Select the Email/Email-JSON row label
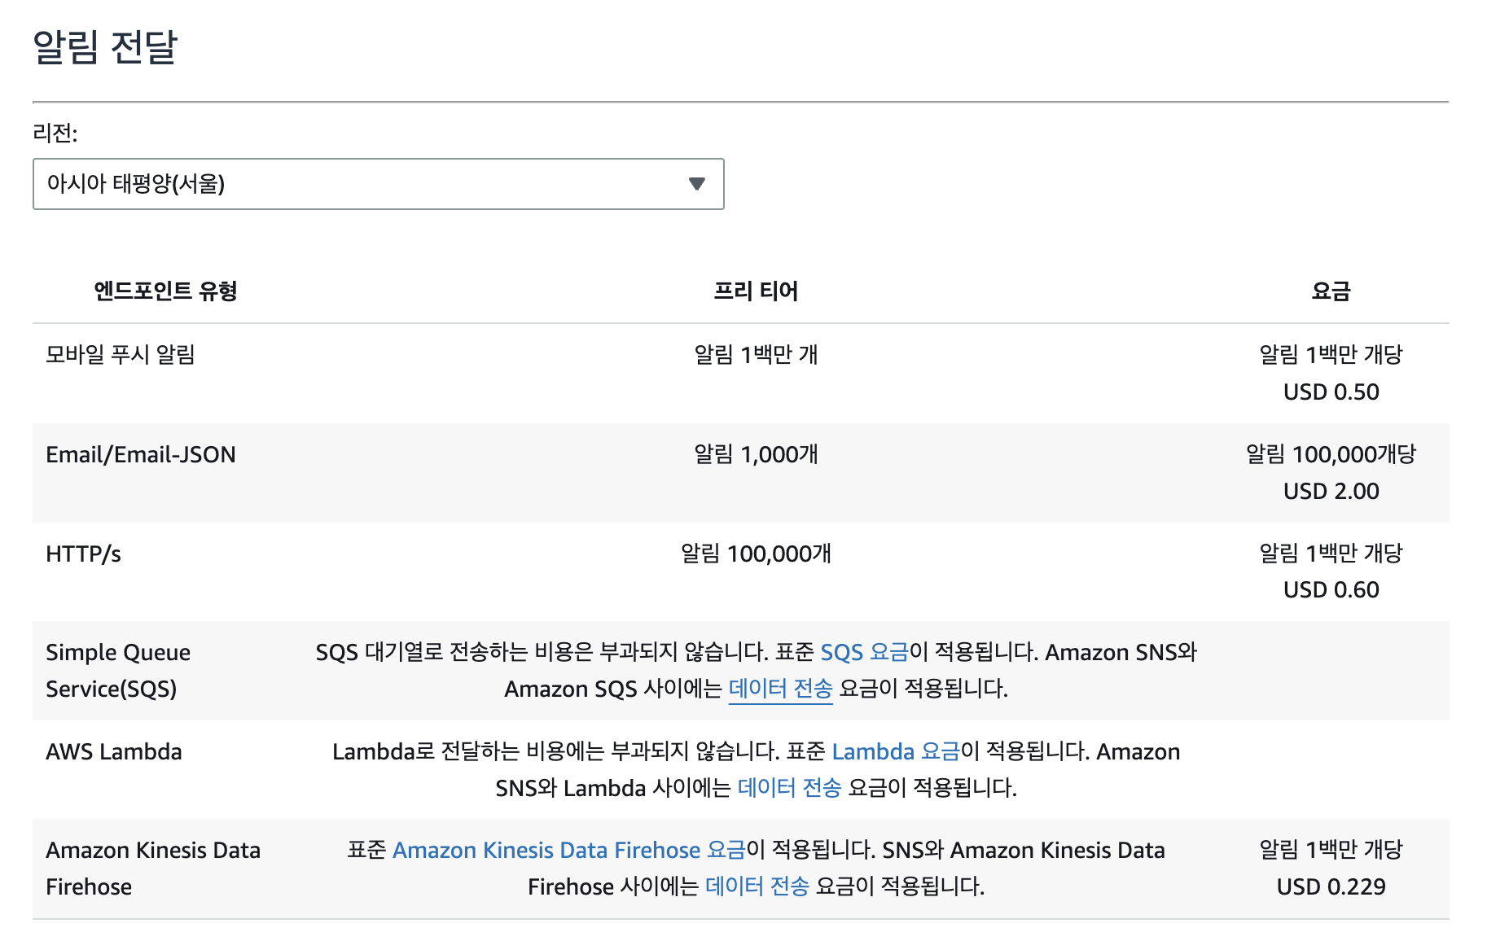1487x941 pixels. click(x=141, y=454)
